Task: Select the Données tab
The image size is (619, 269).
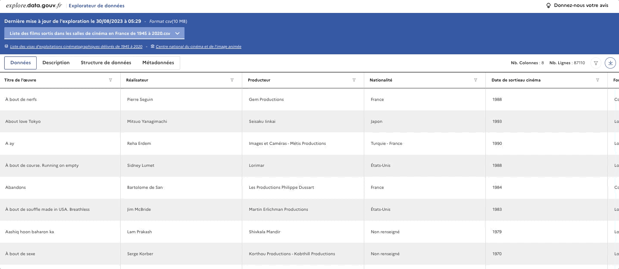Action: point(21,63)
